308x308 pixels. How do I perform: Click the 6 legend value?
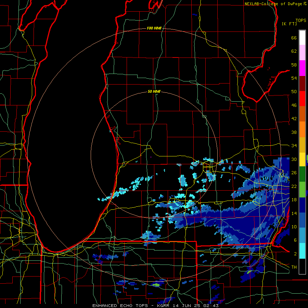point(295,240)
